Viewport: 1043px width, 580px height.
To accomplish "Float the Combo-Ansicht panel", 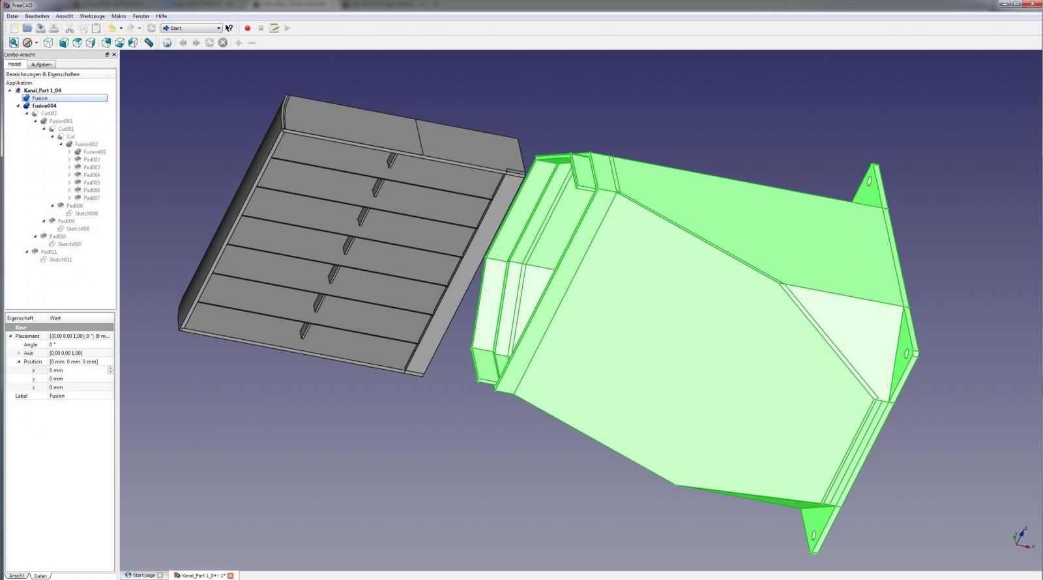I will point(108,55).
